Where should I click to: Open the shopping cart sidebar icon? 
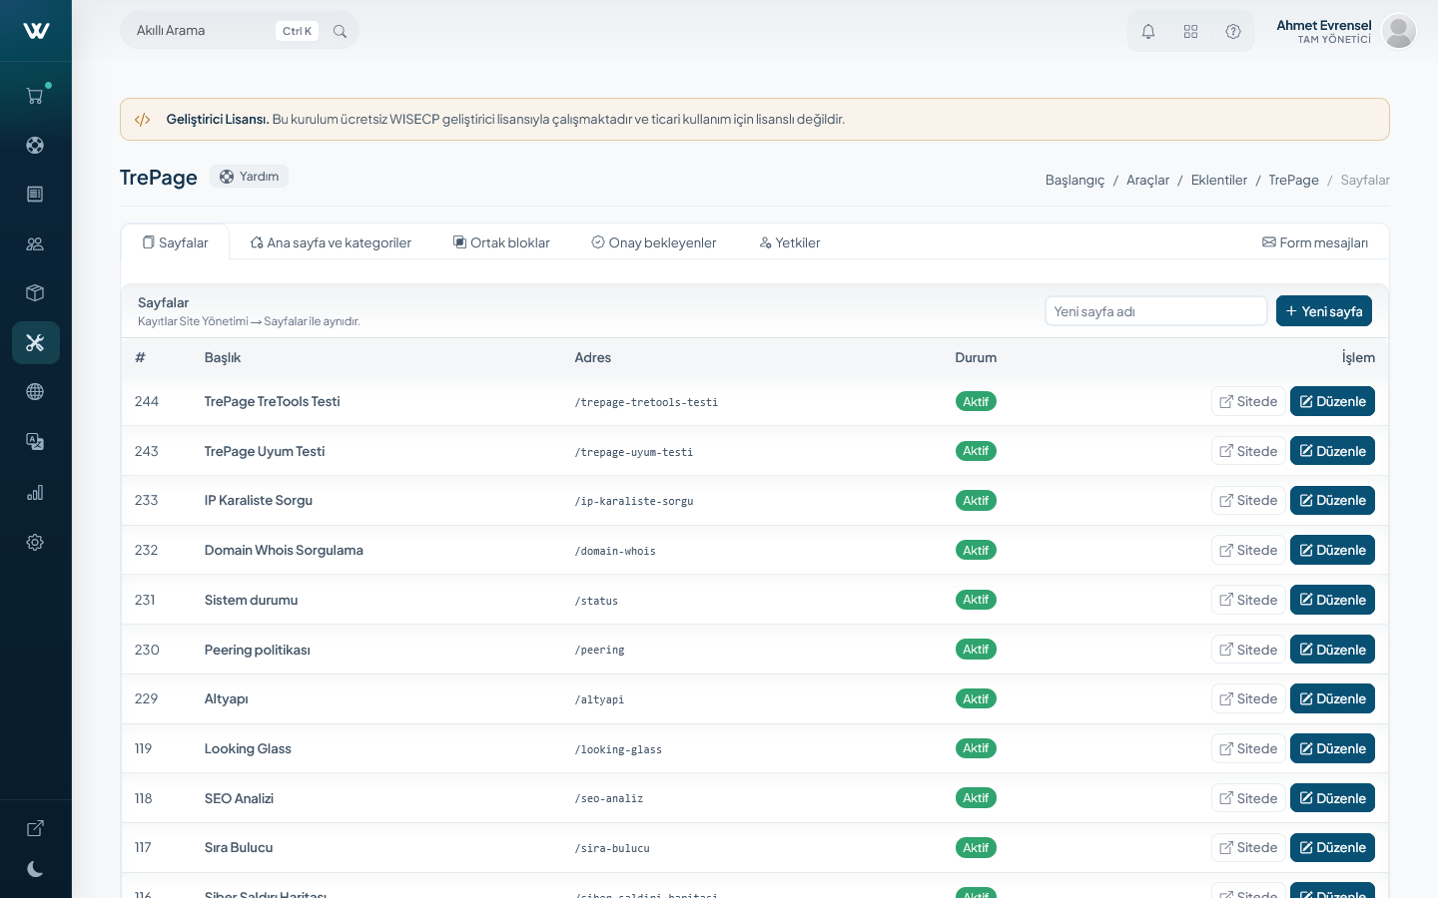(x=35, y=96)
